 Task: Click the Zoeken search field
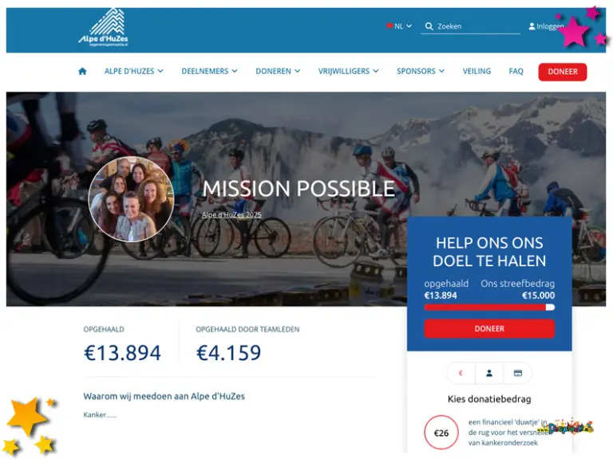coord(477,26)
